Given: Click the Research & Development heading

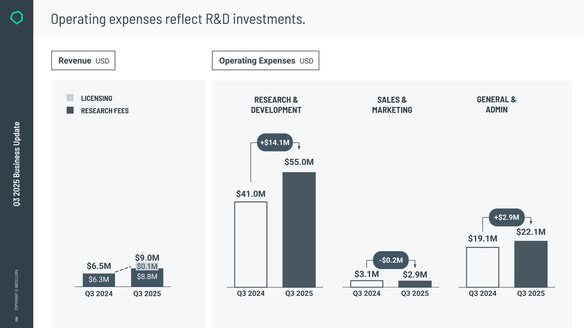Looking at the screenshot, I should [x=276, y=105].
